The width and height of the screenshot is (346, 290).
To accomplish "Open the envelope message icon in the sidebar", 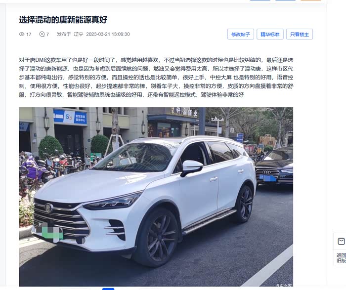I will 341,241.
